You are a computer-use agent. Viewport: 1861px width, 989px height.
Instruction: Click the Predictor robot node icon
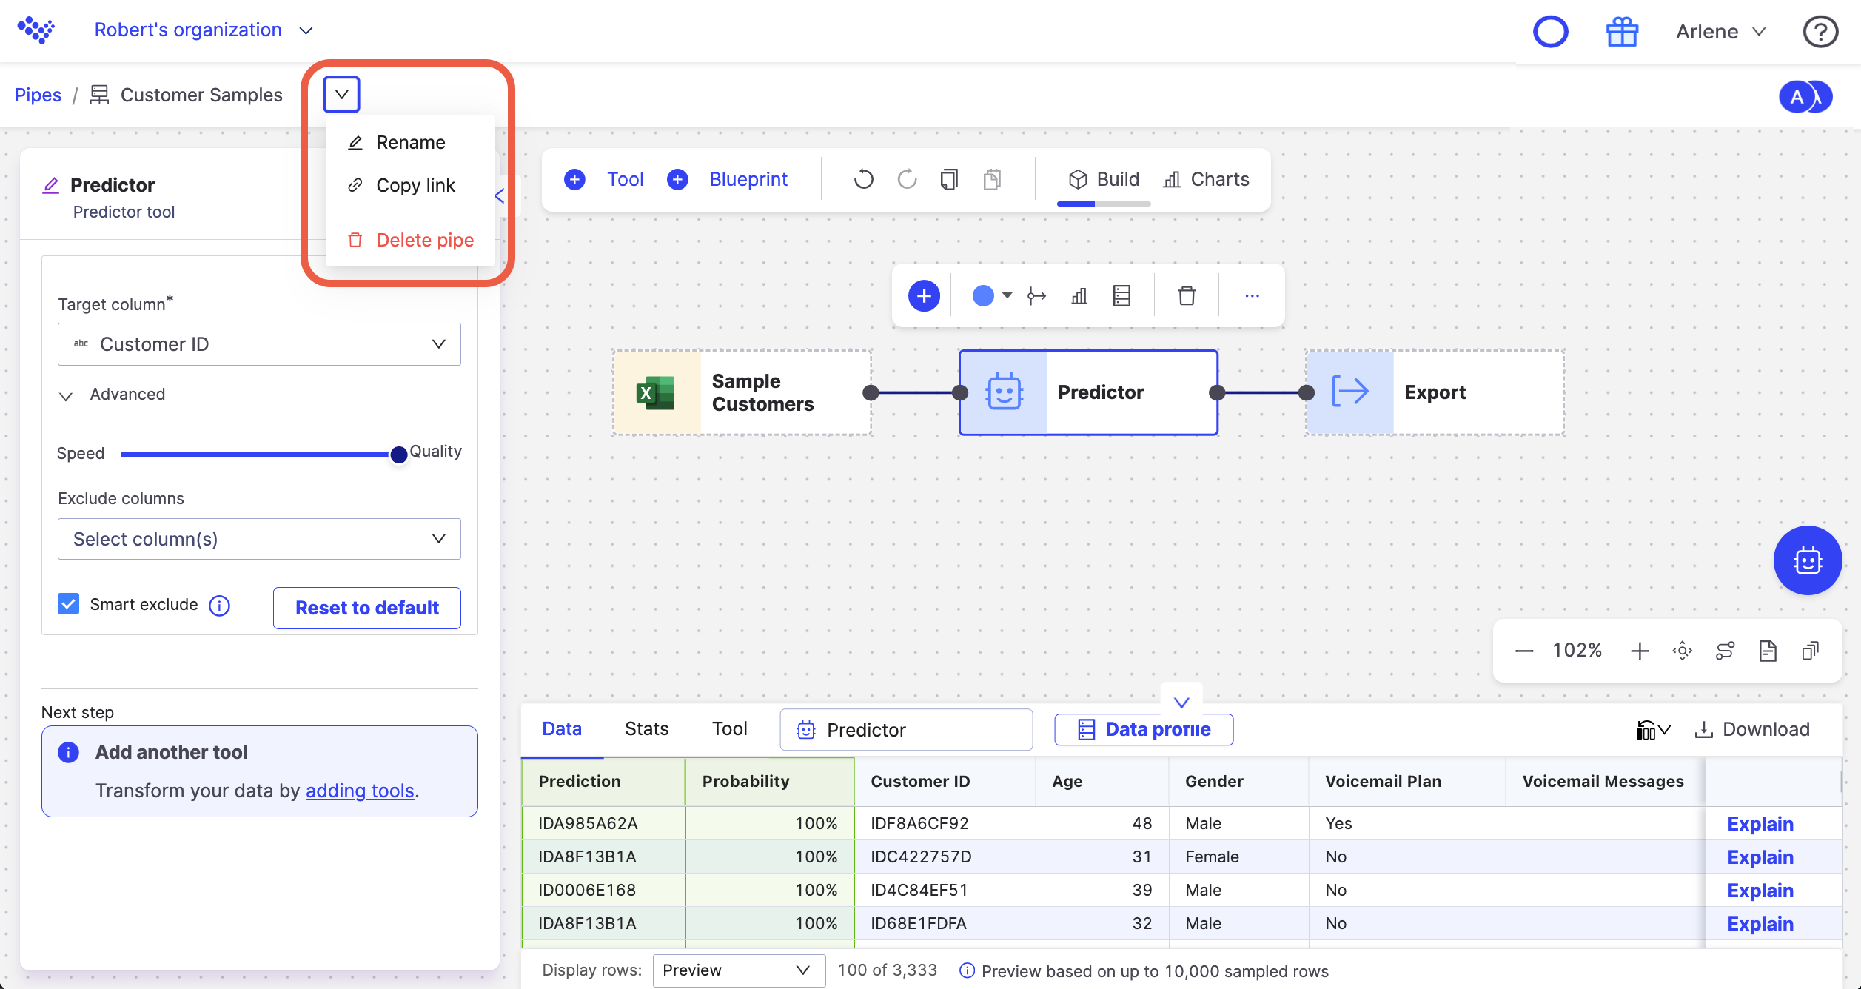click(1003, 391)
